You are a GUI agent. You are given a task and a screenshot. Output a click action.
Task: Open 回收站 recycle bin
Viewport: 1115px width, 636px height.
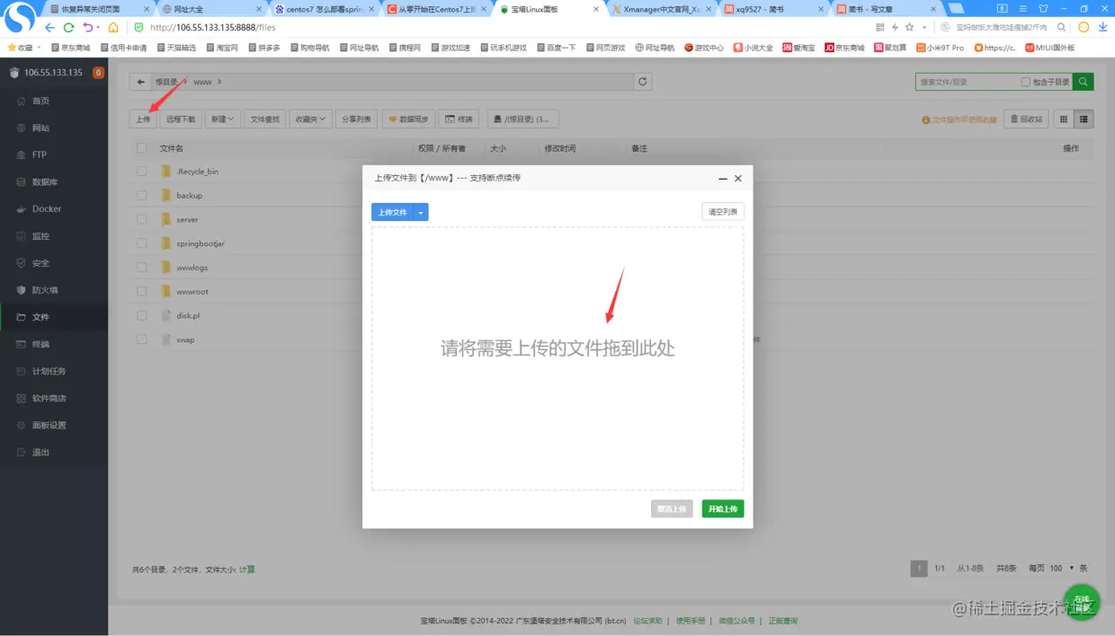pos(1026,119)
